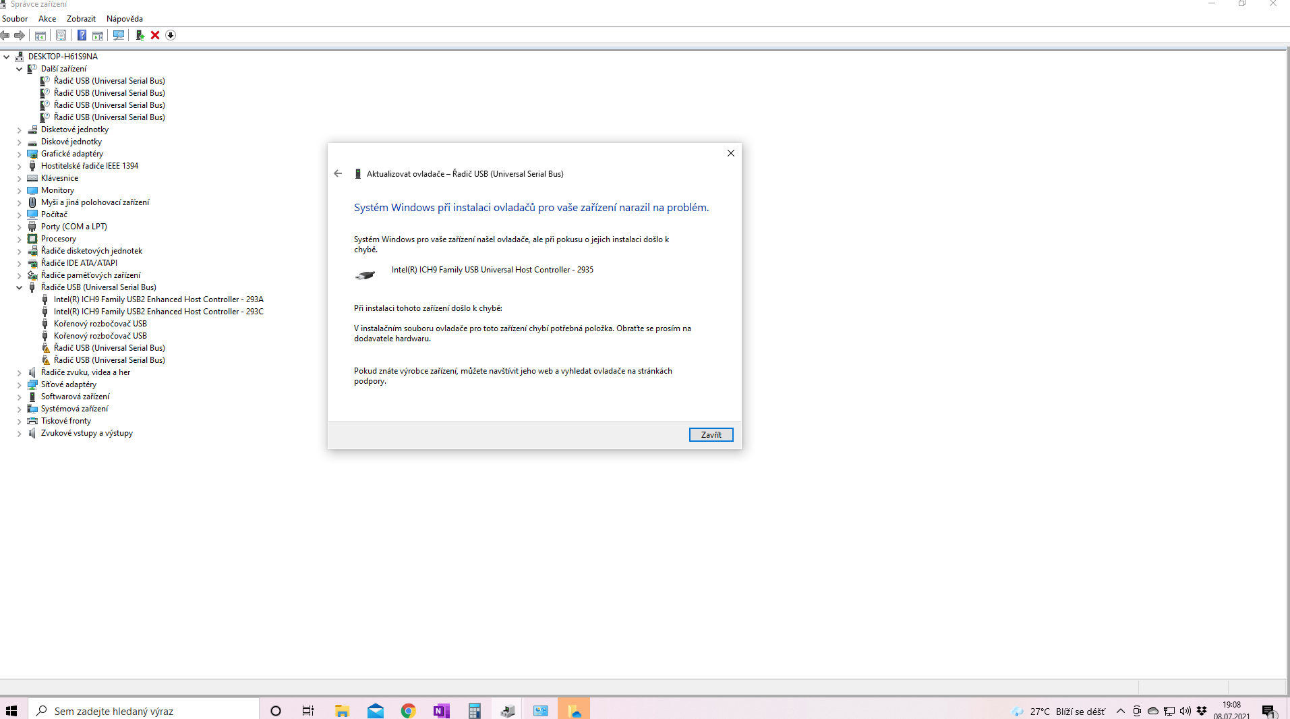Select Řadiče zvuku, videa a her
Screen dimensions: 1290x719
tap(86, 372)
